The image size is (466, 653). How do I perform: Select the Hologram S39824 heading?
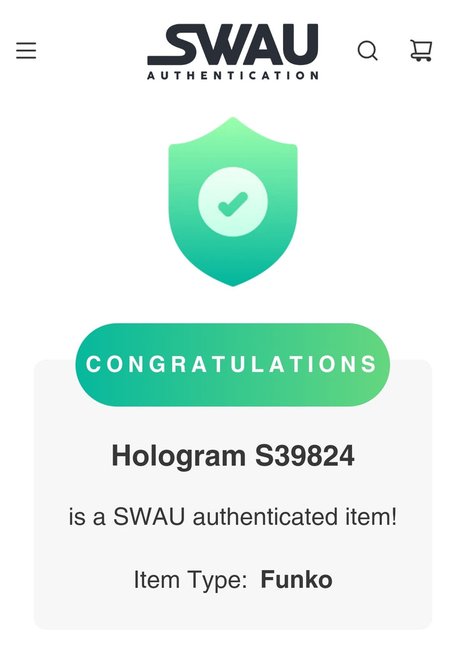click(x=233, y=456)
